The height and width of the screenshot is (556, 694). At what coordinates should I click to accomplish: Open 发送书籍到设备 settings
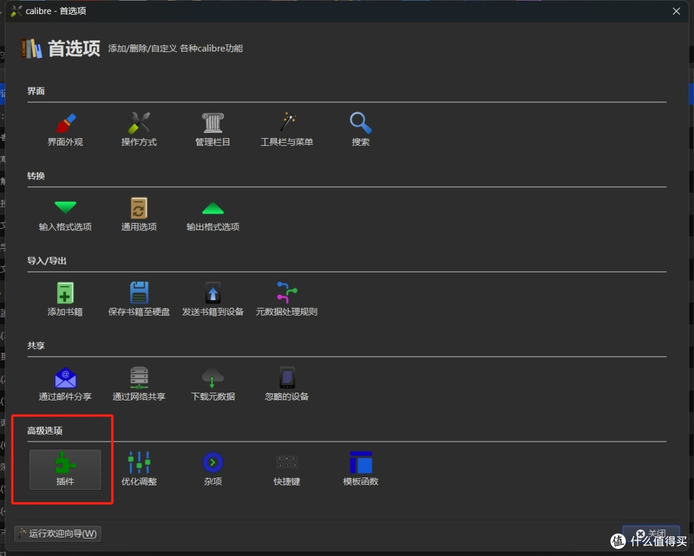click(213, 300)
